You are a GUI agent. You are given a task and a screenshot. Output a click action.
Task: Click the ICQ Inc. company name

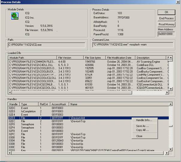tap(30, 18)
